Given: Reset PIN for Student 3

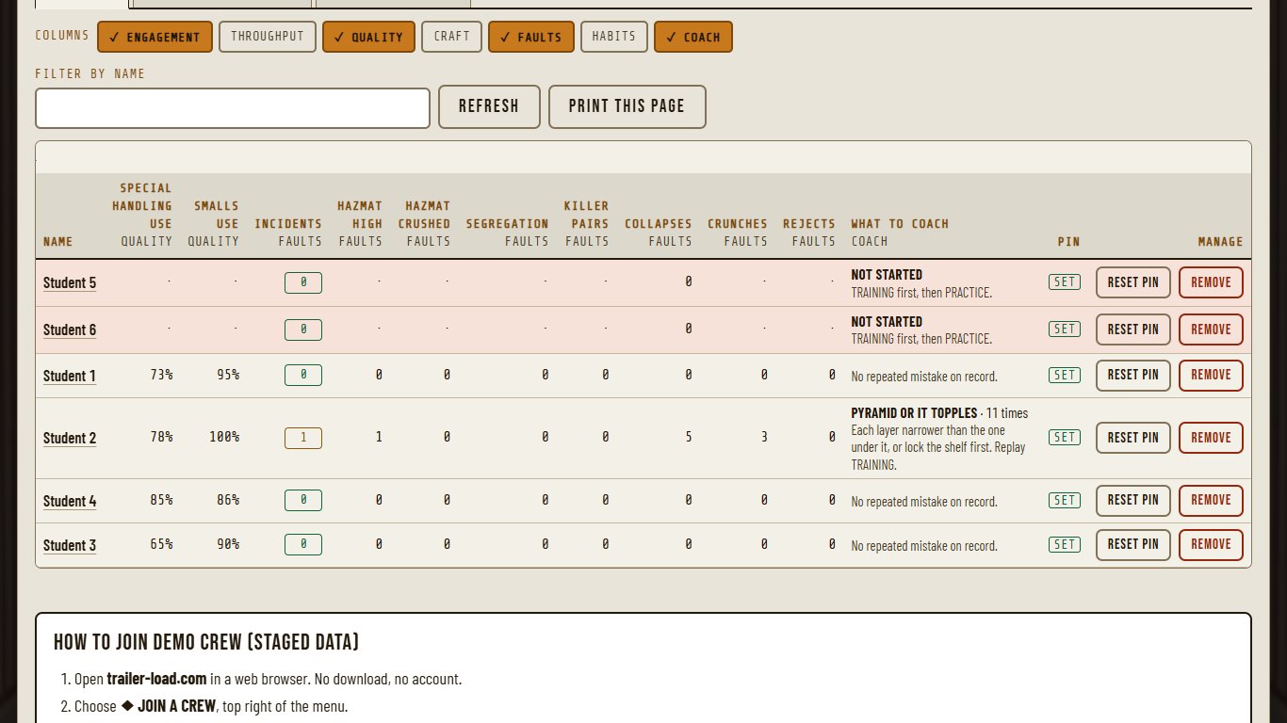Looking at the screenshot, I should 1133,544.
